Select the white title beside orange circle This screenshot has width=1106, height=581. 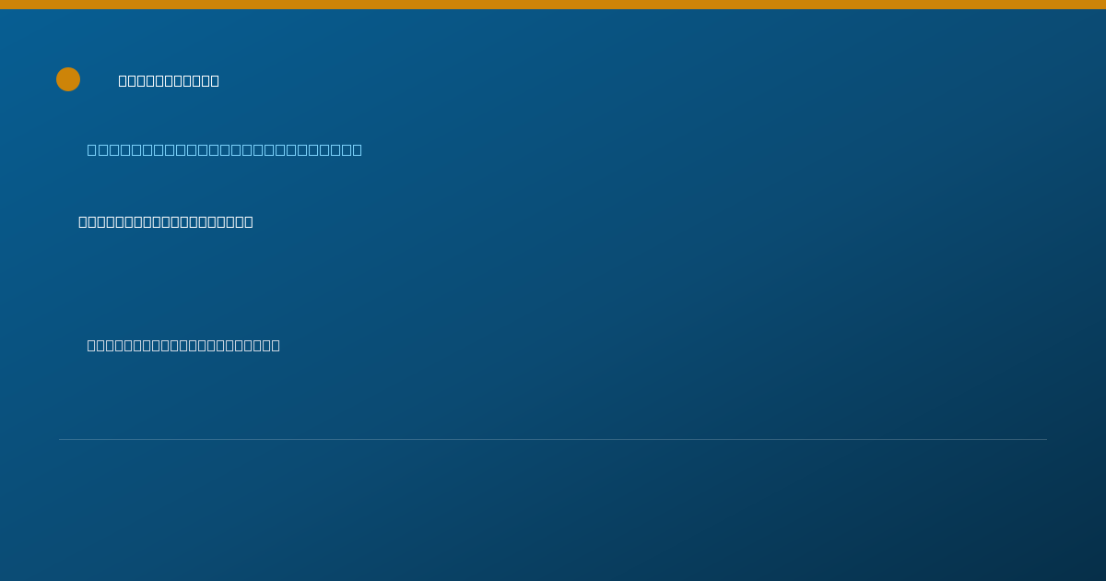coord(169,80)
